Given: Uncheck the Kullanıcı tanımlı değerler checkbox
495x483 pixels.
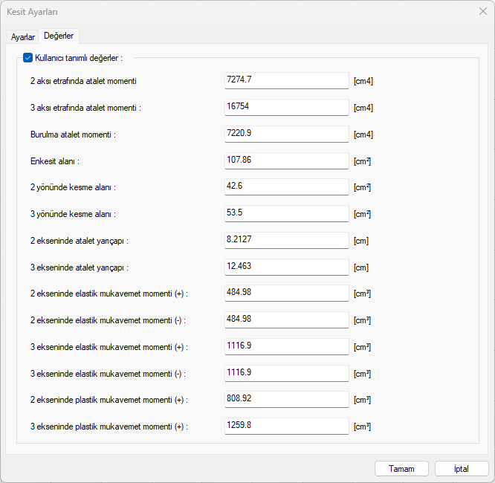Looking at the screenshot, I should pos(28,57).
